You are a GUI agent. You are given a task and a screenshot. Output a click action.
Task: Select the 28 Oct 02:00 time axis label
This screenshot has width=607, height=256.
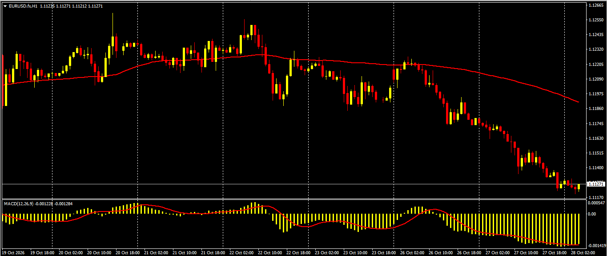click(583, 252)
